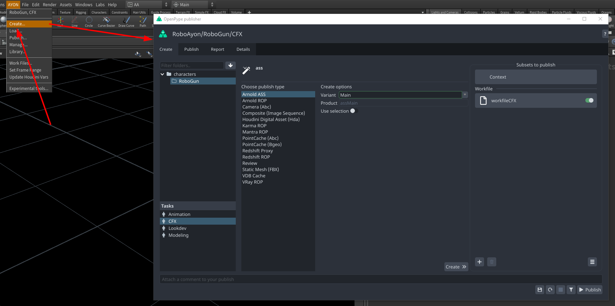This screenshot has height=306, width=615.
Task: Select the Modeling task
Action: [198, 235]
